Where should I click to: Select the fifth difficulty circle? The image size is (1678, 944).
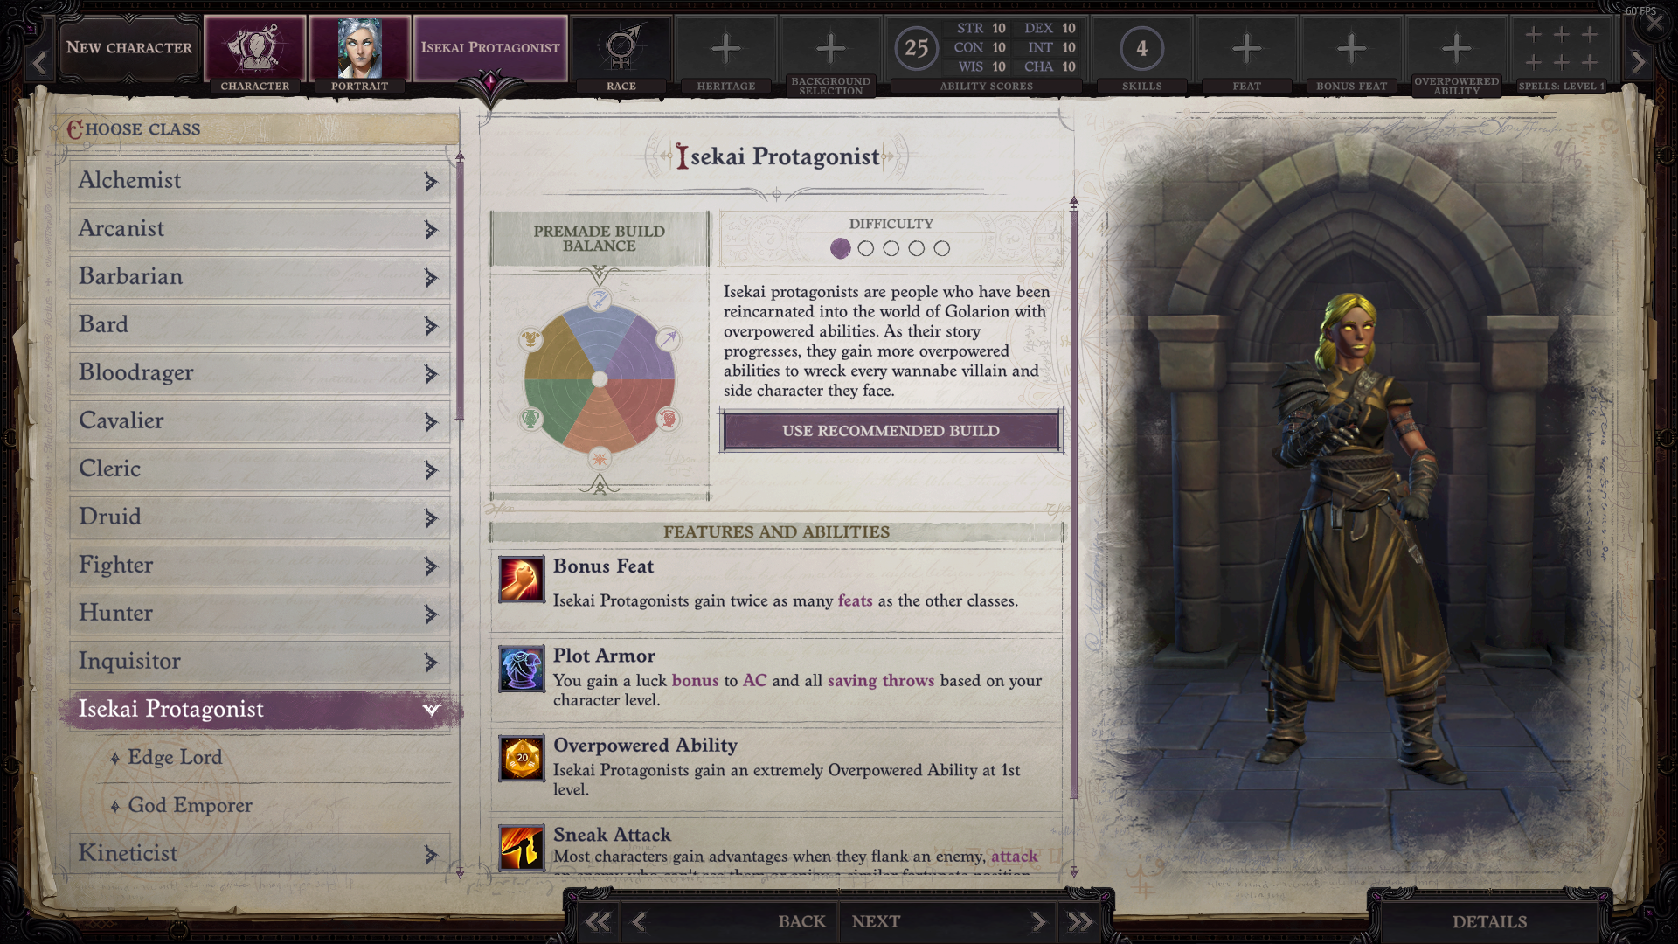(x=941, y=249)
